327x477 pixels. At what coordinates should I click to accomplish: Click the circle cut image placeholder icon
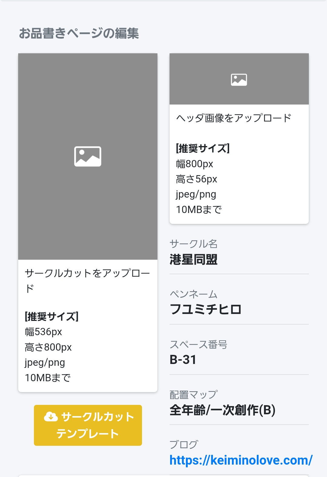pyautogui.click(x=88, y=156)
